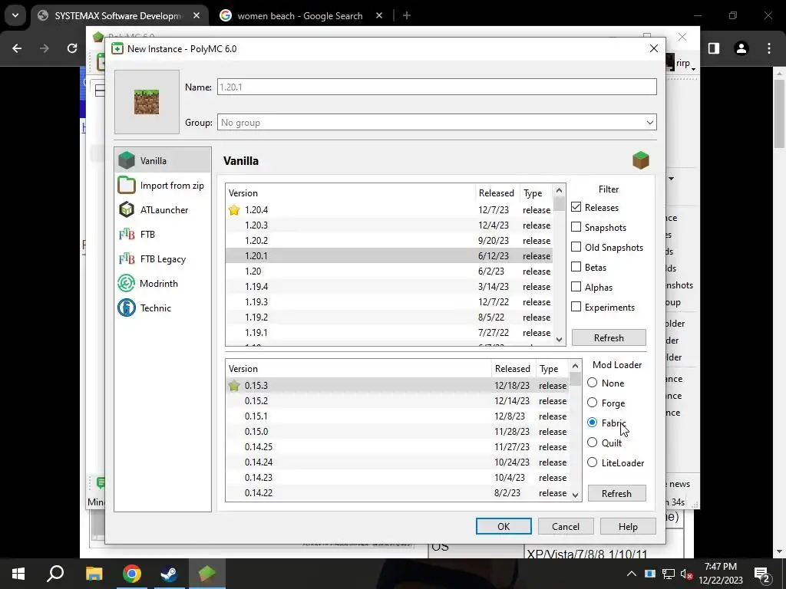Click the instance dirt block icon
786x589 pixels.
pos(147,102)
